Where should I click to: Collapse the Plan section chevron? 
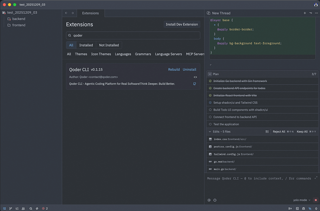click(x=210, y=74)
